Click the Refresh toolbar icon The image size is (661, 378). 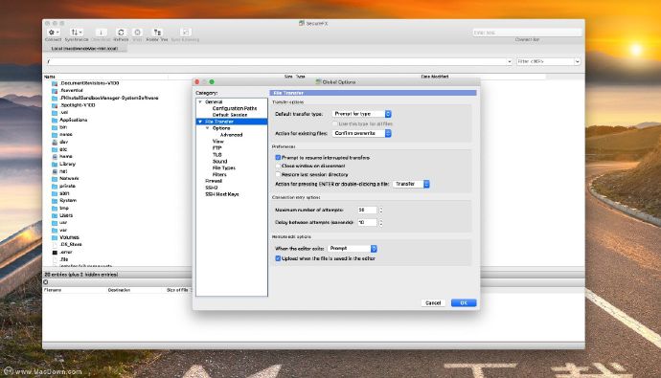(x=121, y=33)
